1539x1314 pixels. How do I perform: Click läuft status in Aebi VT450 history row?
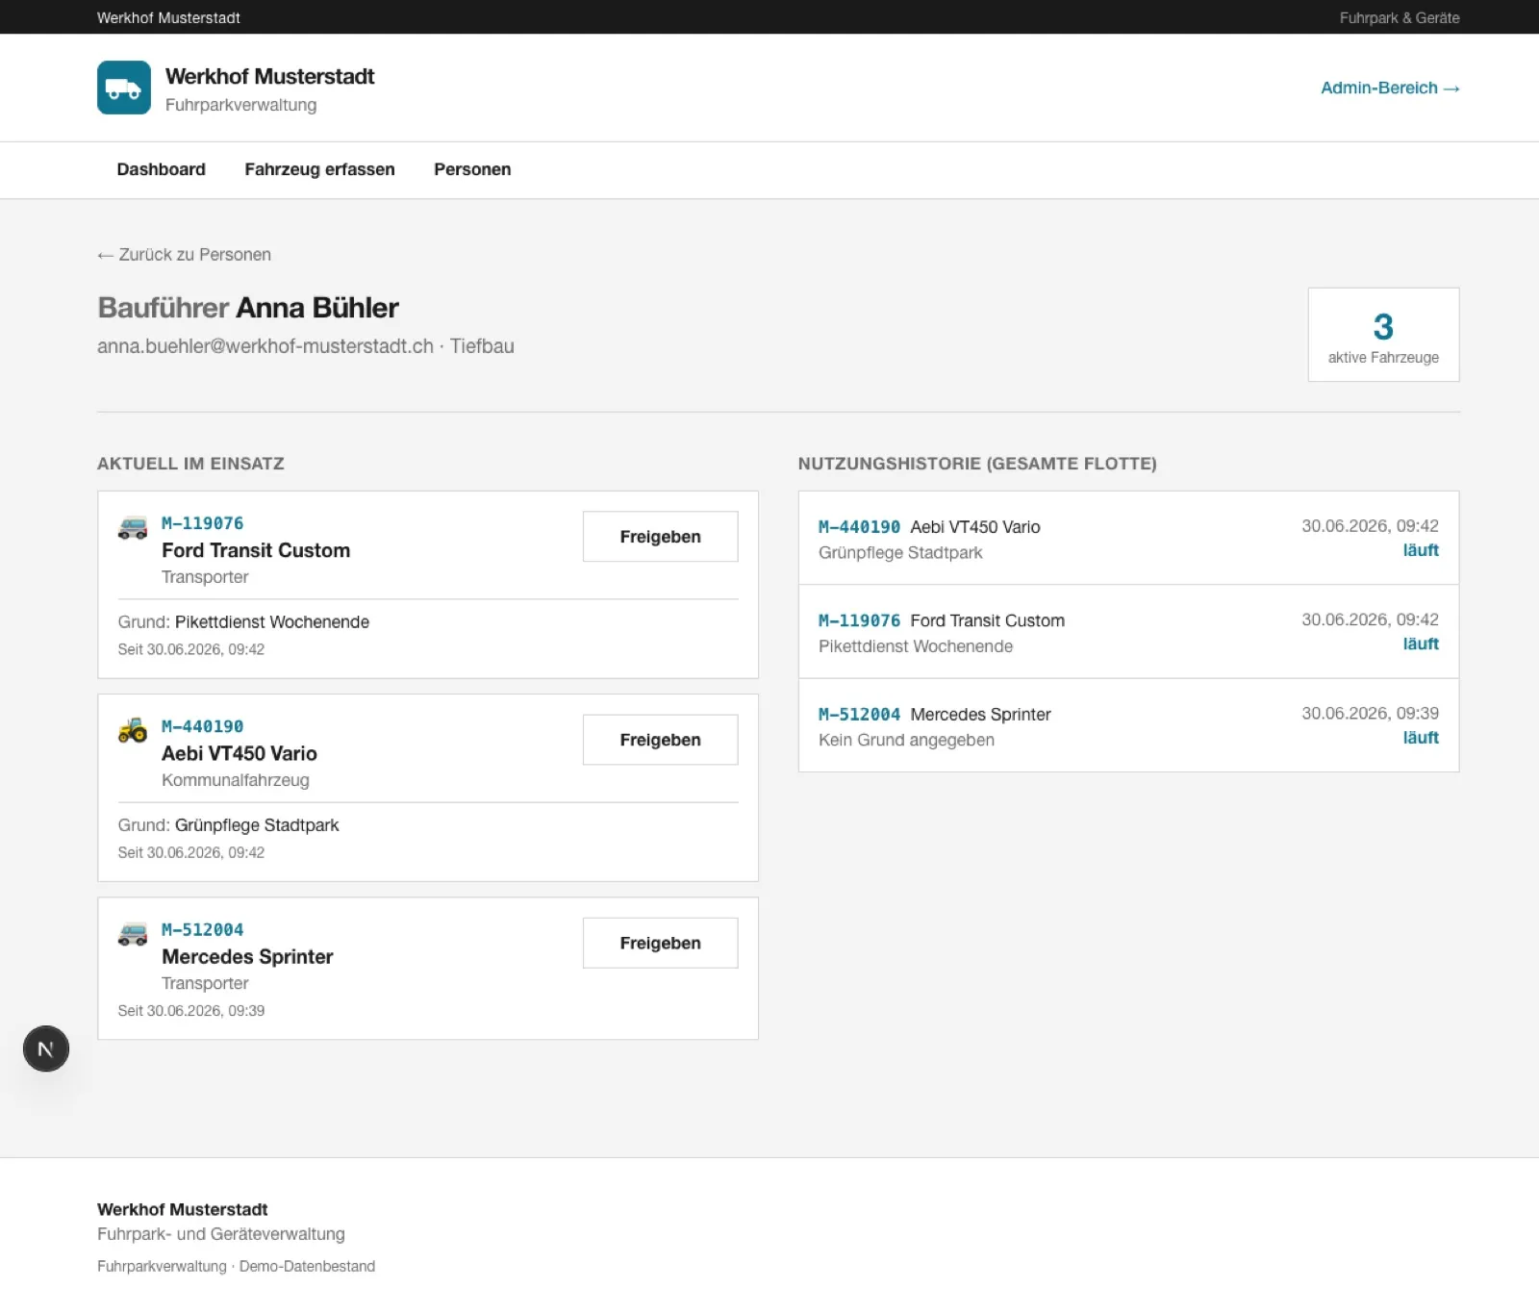point(1421,550)
